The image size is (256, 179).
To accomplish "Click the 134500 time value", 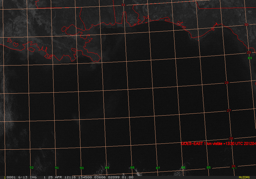I will click(85, 177).
